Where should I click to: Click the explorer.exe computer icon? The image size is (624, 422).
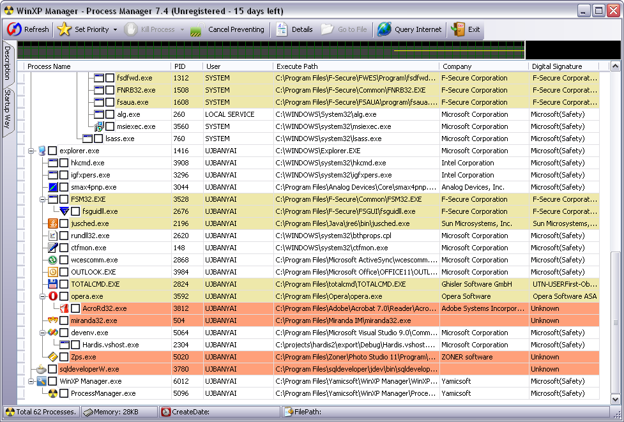(42, 151)
